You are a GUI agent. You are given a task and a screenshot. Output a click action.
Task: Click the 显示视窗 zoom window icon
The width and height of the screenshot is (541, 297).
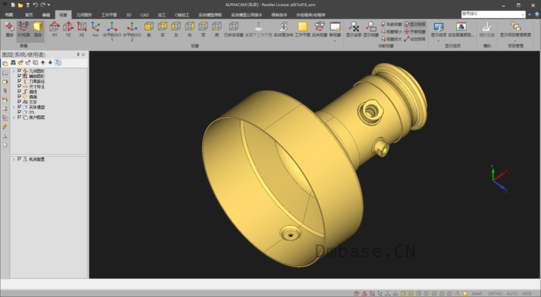(x=371, y=29)
